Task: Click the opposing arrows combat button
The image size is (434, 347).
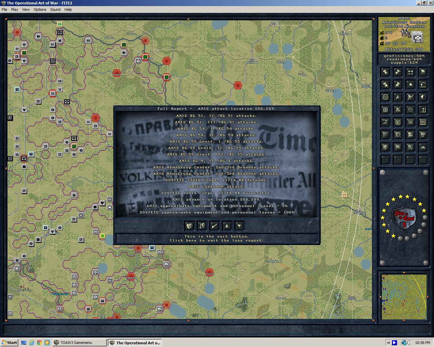Action: click(x=411, y=72)
